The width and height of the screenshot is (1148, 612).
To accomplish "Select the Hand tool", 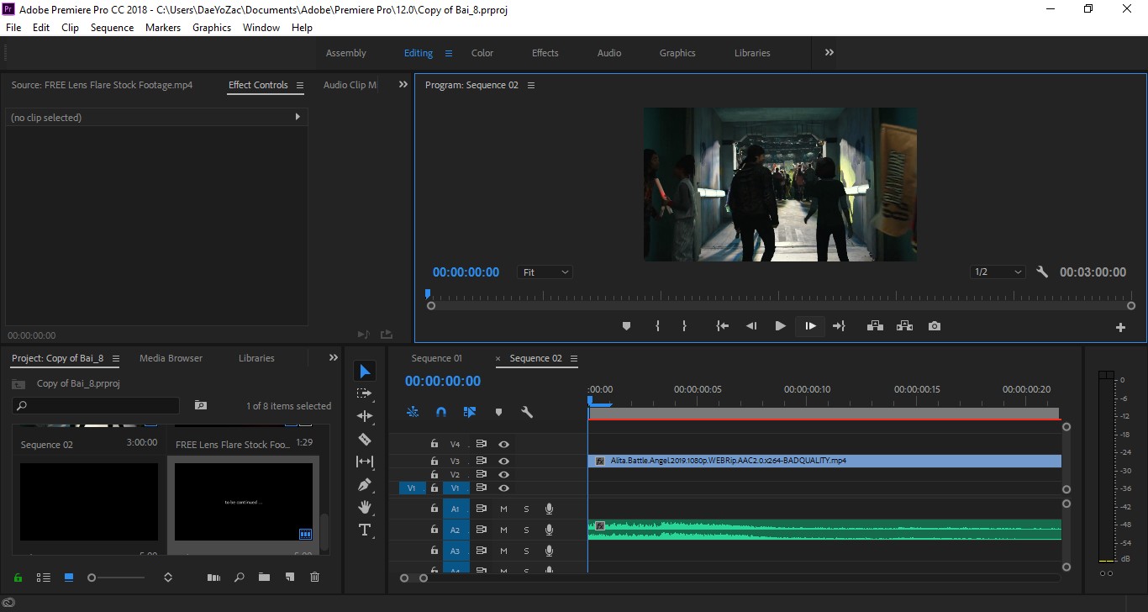I will 365,507.
